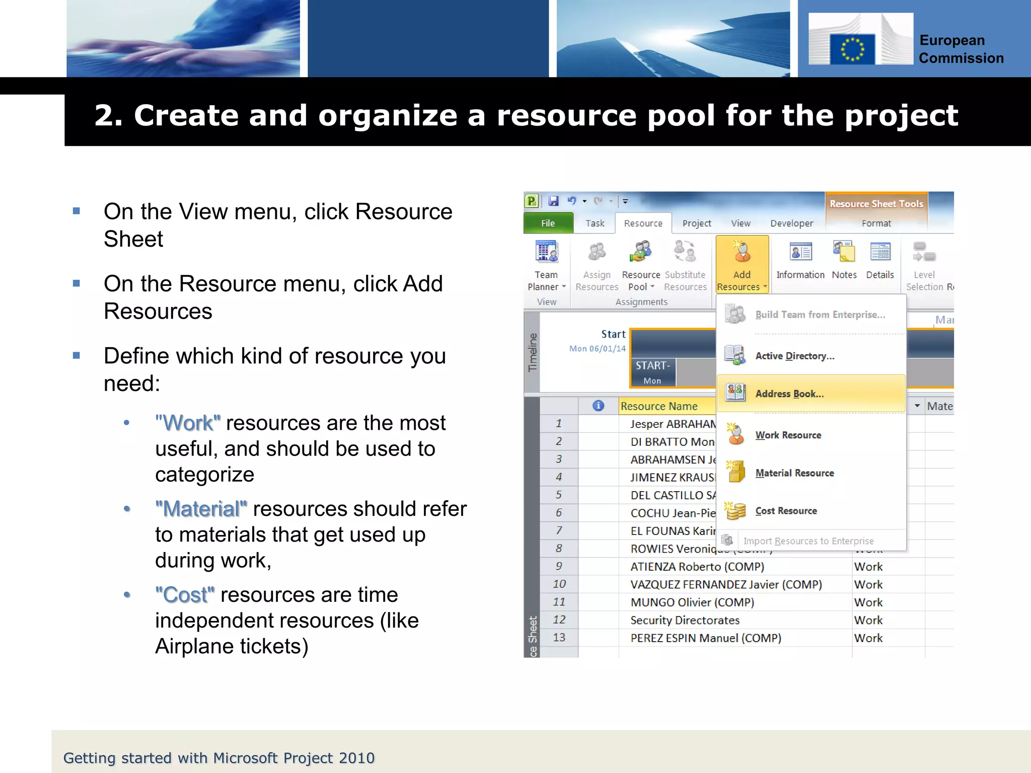This screenshot has width=1031, height=773.
Task: Click the PEREZ ESPIN Manuel (COMP) cell
Action: click(735, 638)
